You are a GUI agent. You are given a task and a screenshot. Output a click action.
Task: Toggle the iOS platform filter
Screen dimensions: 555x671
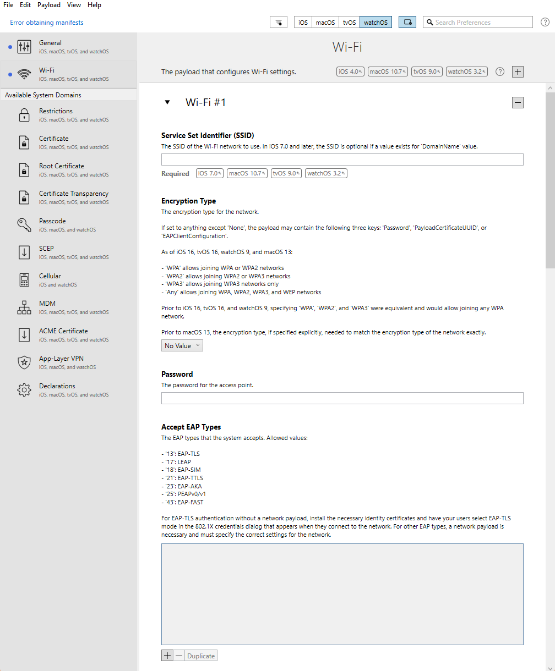302,22
